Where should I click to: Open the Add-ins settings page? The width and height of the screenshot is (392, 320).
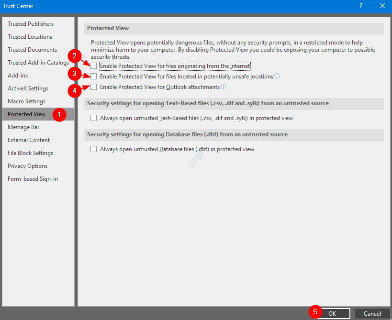(x=18, y=76)
